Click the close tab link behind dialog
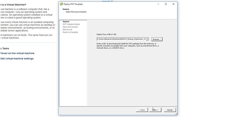The height and width of the screenshot is (117, 235). (106, 1)
